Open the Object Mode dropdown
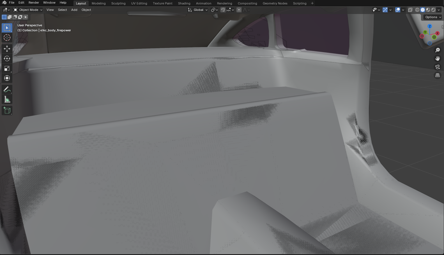This screenshot has width=444, height=255. (28, 10)
